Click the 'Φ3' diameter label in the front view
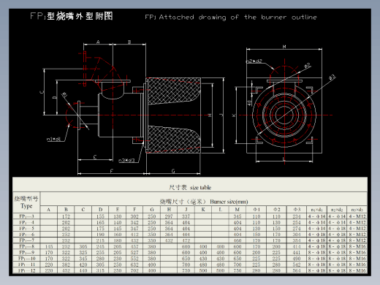The image size is (380, 285). pos(332,77)
